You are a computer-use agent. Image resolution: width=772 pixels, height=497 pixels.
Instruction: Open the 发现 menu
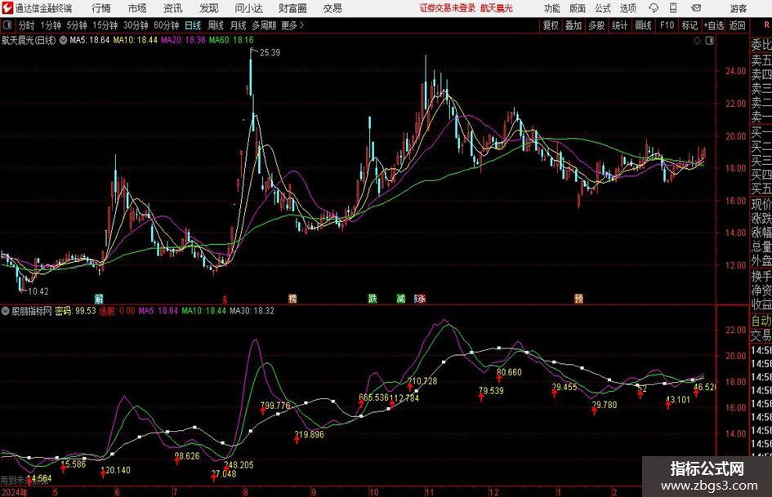[209, 8]
